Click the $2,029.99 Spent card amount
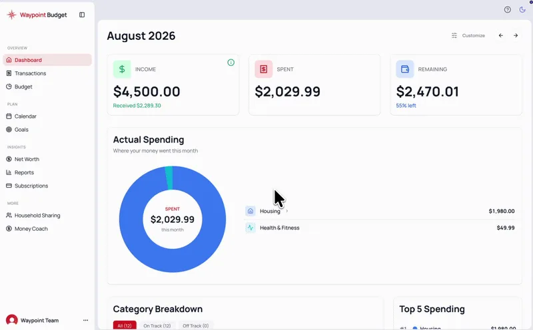The width and height of the screenshot is (533, 330). (288, 91)
